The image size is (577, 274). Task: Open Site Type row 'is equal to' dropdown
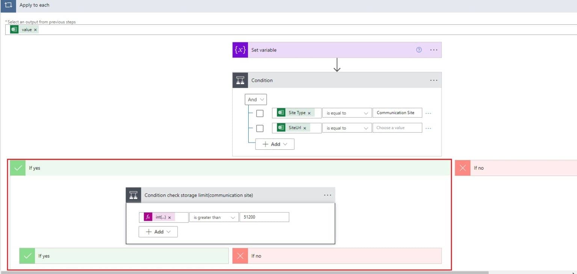[x=347, y=113]
